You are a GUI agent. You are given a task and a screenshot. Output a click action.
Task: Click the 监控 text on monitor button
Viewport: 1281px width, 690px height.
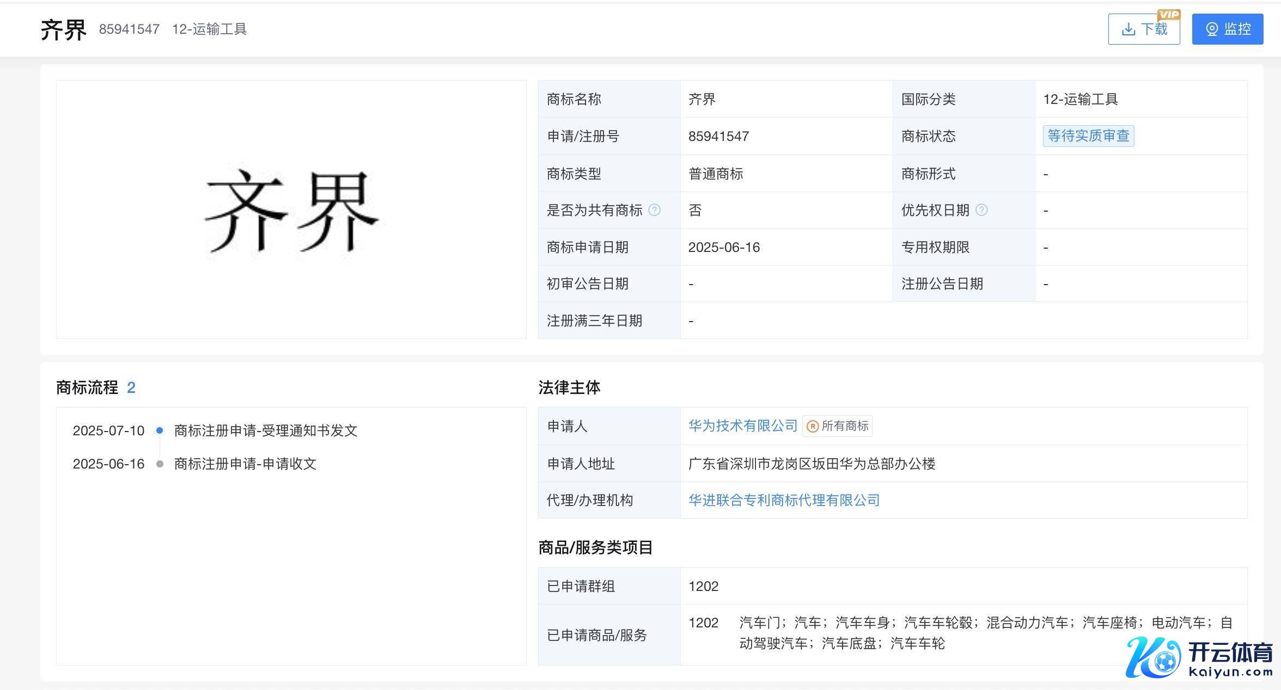click(x=1237, y=29)
